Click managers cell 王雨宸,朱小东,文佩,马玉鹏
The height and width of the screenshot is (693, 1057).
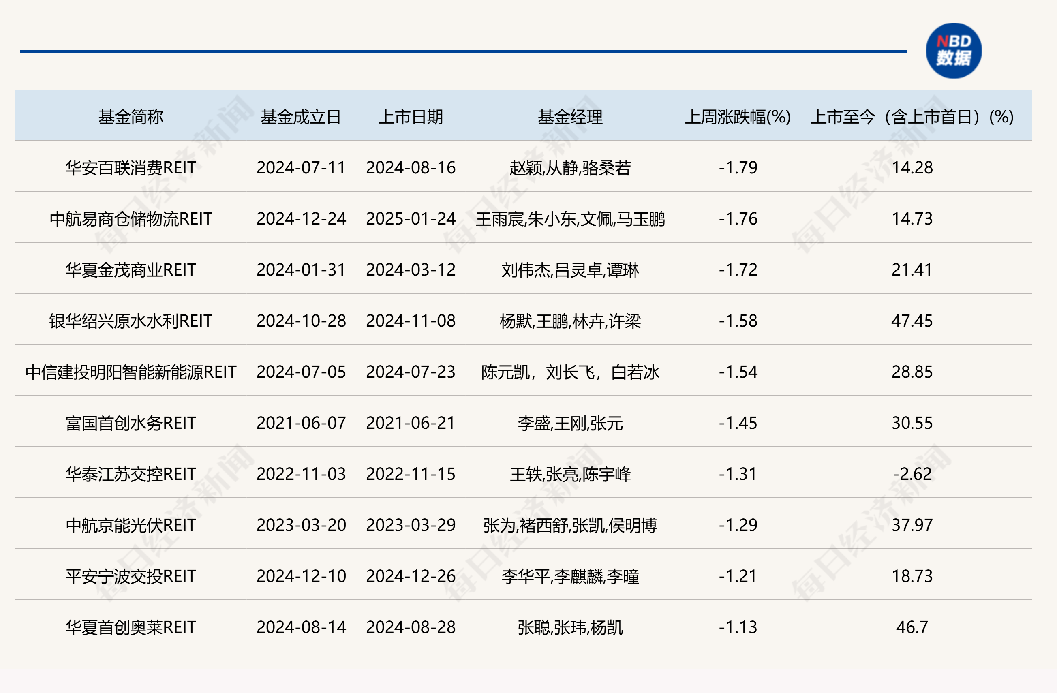tap(570, 219)
